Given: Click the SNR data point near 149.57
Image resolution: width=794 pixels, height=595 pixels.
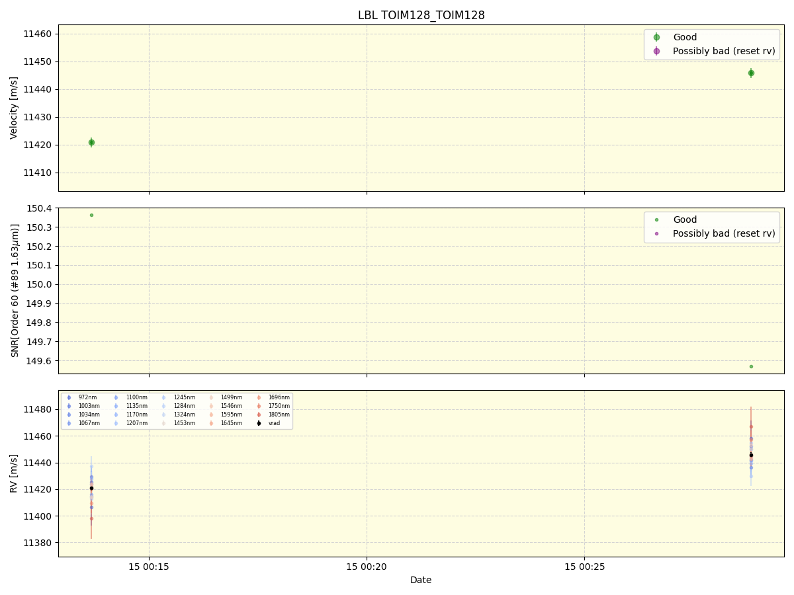Looking at the screenshot, I should tap(751, 366).
